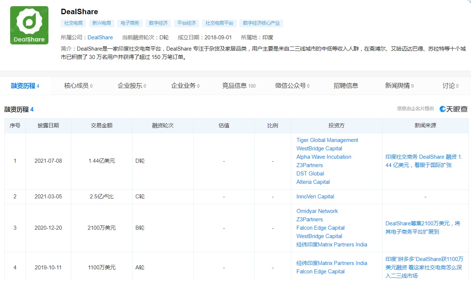Open the DealShare company link
This screenshot has height=281, width=471.
100,37
